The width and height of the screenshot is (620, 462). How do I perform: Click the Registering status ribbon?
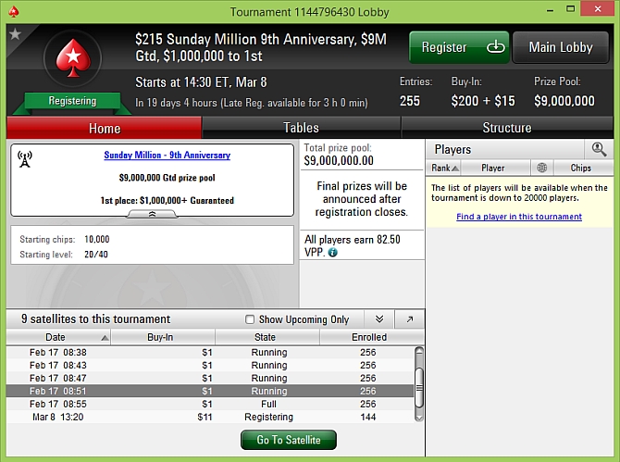point(72,101)
